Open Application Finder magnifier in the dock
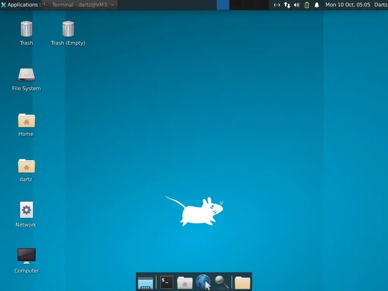Viewport: 388px width, 291px height. coord(222,282)
